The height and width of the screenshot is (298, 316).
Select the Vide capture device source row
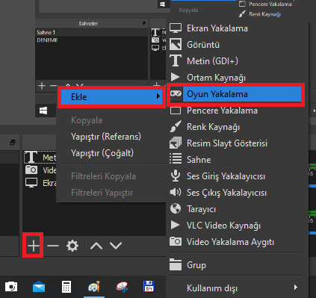tap(40, 170)
